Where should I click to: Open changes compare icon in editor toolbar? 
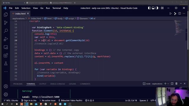[175, 14]
